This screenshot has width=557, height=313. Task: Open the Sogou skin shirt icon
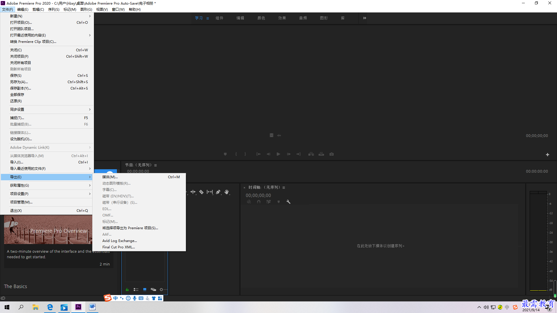(x=154, y=298)
